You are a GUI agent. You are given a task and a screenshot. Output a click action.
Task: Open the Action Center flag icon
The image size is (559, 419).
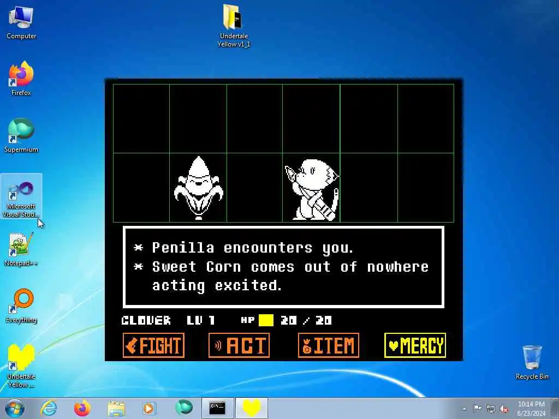[477, 409]
